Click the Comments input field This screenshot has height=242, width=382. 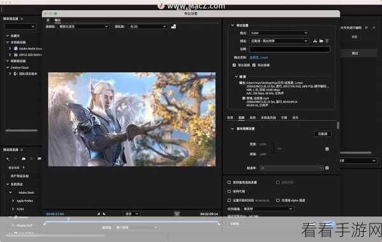pos(290,49)
